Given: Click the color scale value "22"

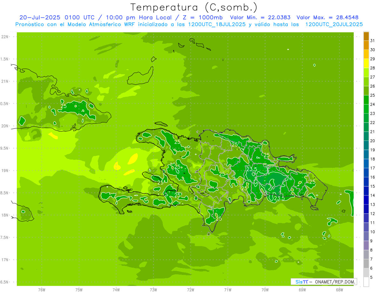Looking at the screenshot, I should click(x=373, y=122).
